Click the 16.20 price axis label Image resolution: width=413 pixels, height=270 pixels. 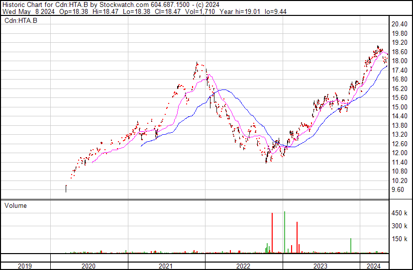click(399, 89)
